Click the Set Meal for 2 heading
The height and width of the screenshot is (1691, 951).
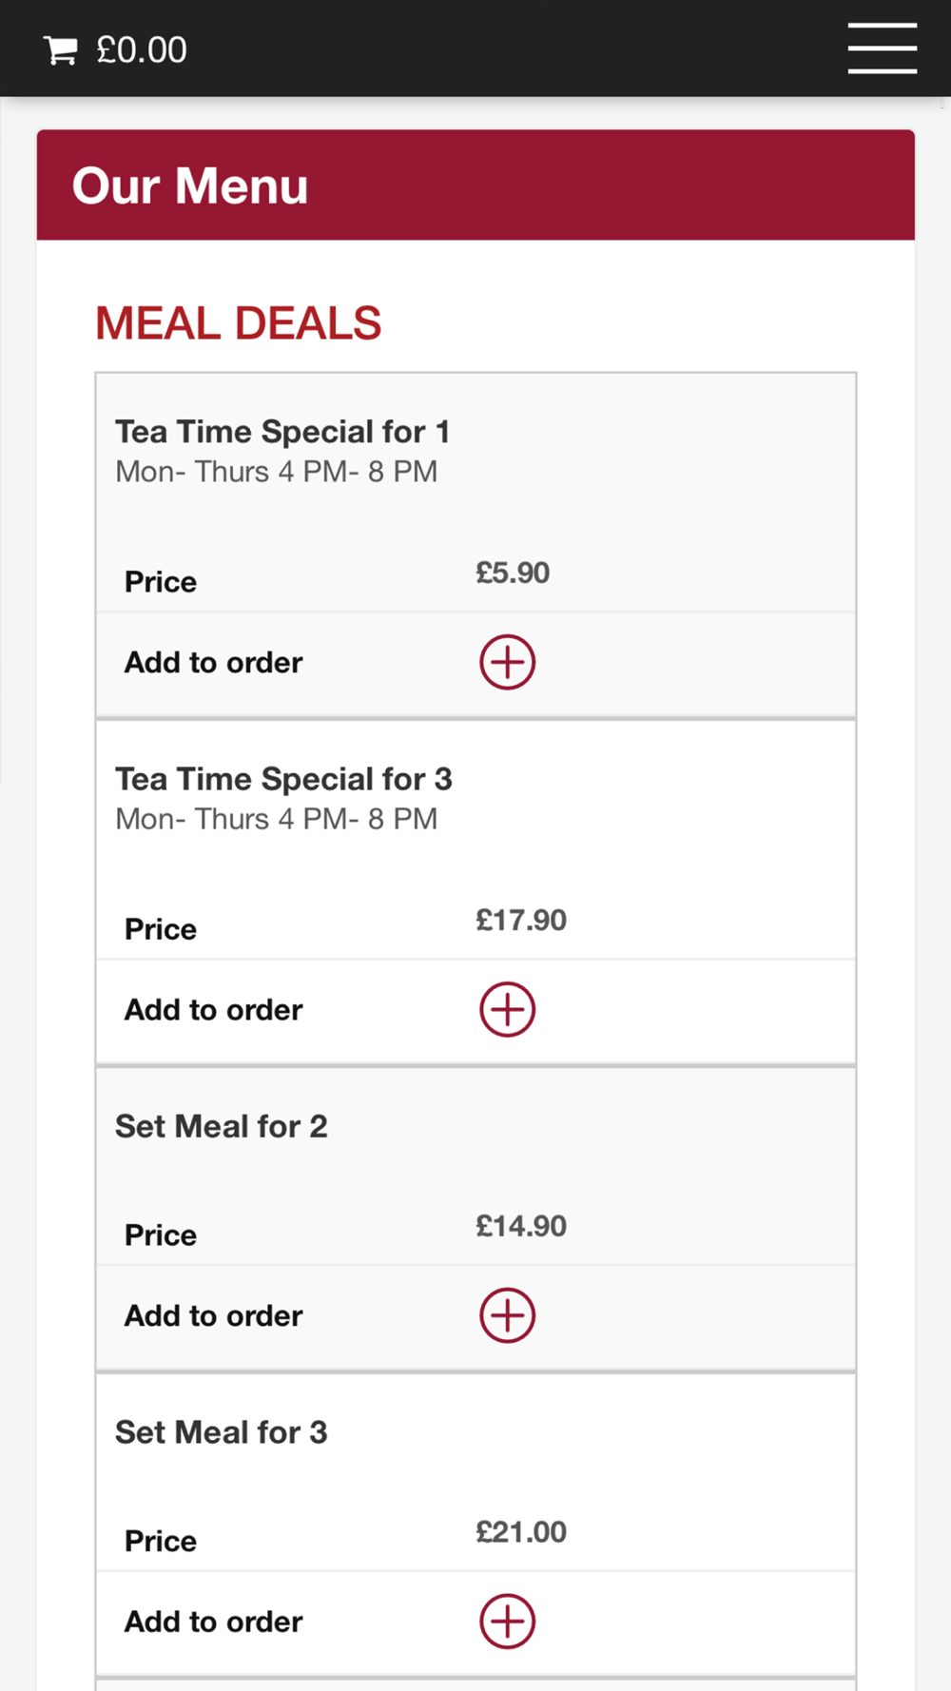click(222, 1126)
